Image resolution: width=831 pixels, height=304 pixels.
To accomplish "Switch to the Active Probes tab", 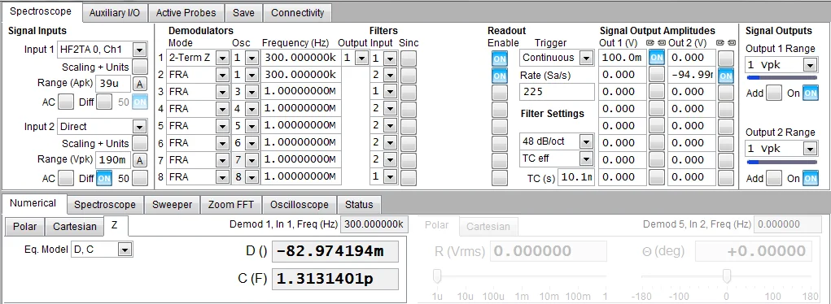I will 186,13.
